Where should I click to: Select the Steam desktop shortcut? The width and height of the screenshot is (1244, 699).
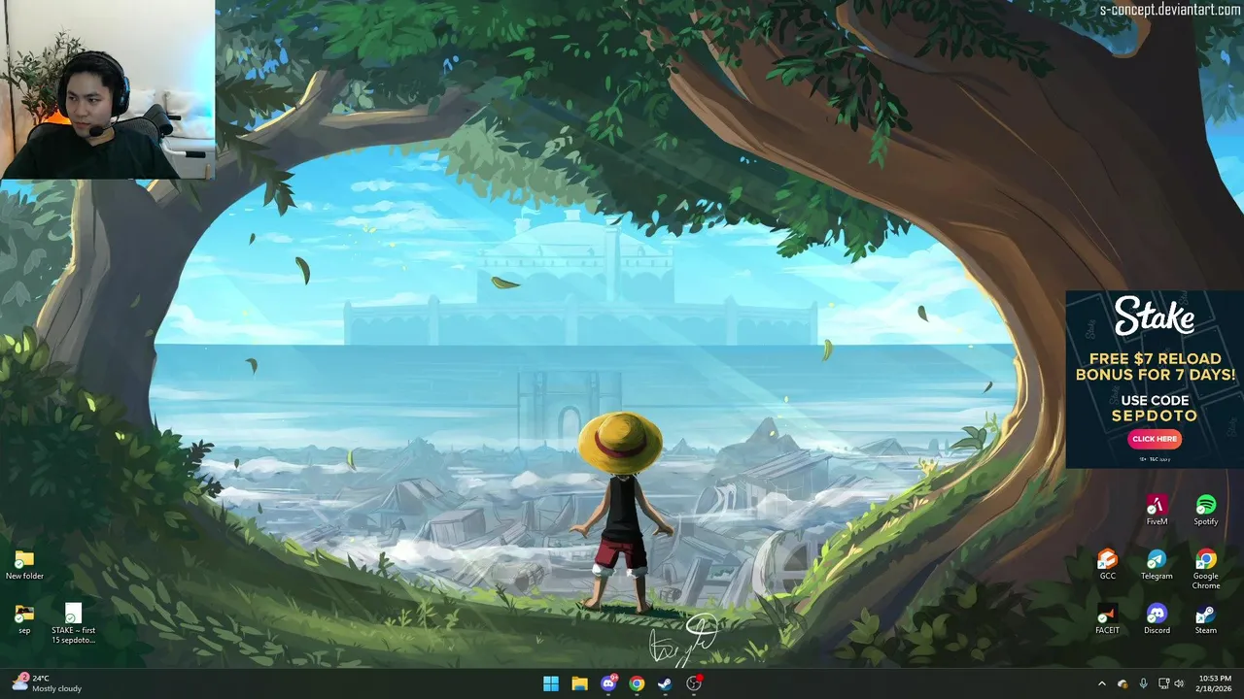(1205, 618)
